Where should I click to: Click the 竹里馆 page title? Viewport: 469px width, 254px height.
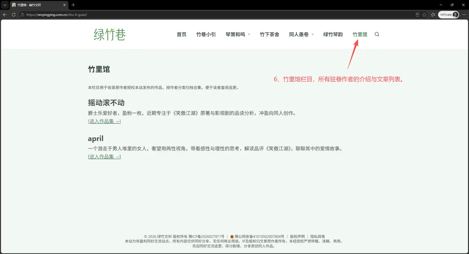point(99,69)
